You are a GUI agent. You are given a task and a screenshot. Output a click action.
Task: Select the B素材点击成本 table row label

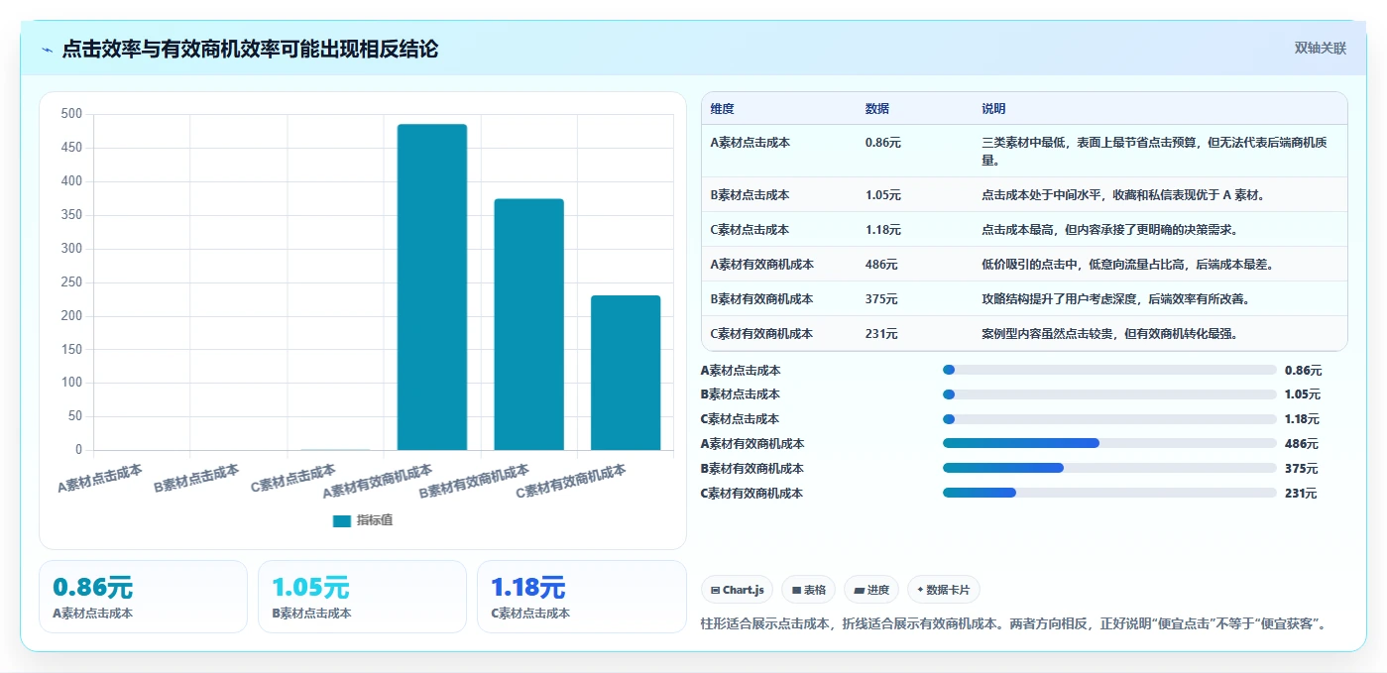click(750, 195)
